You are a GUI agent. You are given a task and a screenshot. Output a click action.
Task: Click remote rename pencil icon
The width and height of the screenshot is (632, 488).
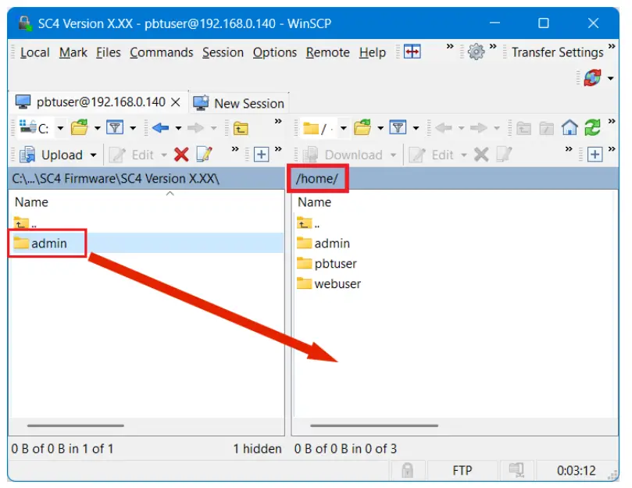click(x=504, y=155)
